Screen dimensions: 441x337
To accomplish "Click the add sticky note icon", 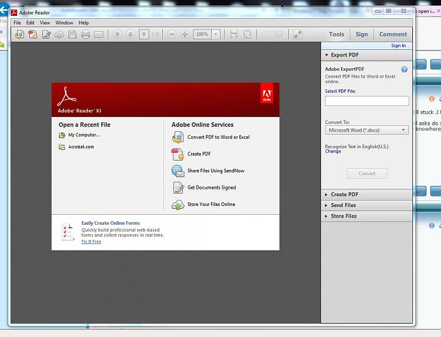I will click(x=266, y=34).
